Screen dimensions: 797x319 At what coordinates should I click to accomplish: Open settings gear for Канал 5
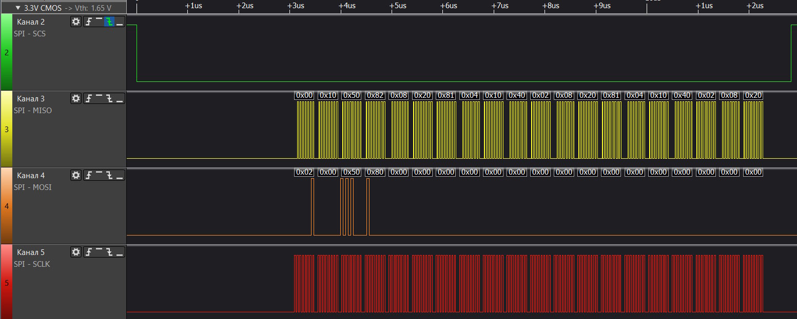pyautogui.click(x=76, y=252)
